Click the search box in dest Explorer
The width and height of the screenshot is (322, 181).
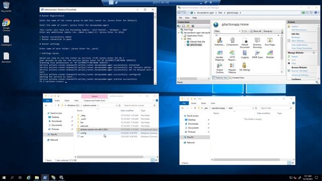276,108
